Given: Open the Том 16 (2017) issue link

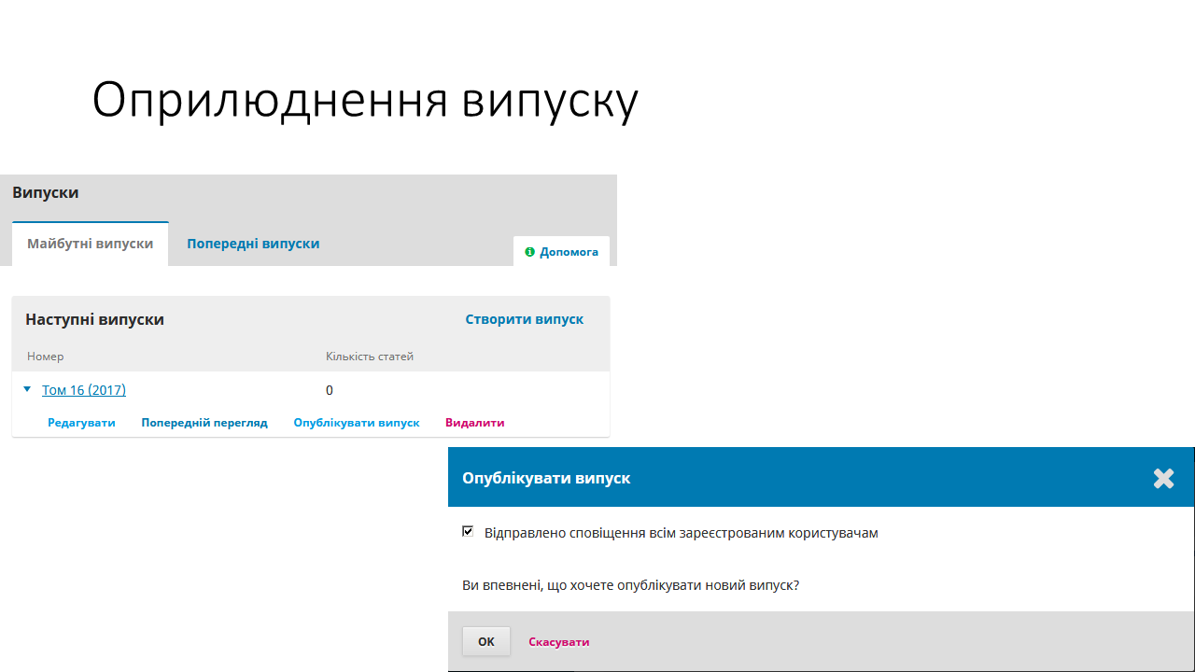Looking at the screenshot, I should coord(84,390).
